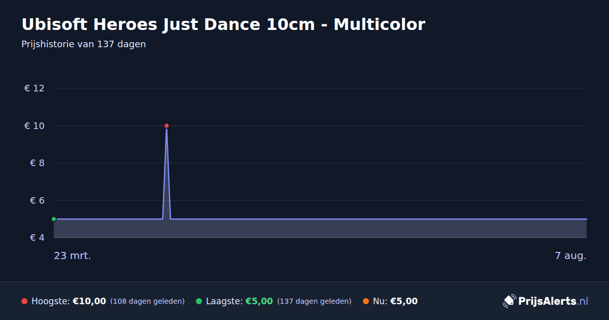Click the orange Nu legend dot
This screenshot has height=320, width=609.
(366, 301)
